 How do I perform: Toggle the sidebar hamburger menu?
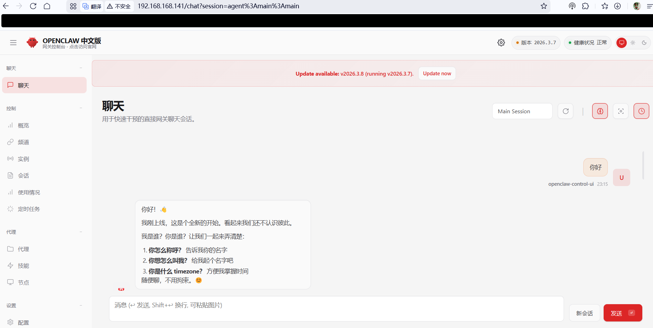(x=13, y=42)
